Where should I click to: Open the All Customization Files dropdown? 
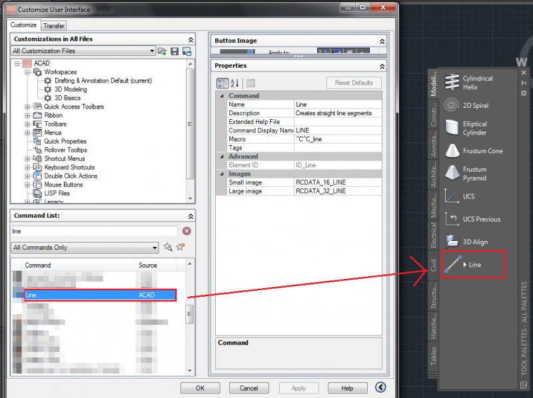point(152,51)
